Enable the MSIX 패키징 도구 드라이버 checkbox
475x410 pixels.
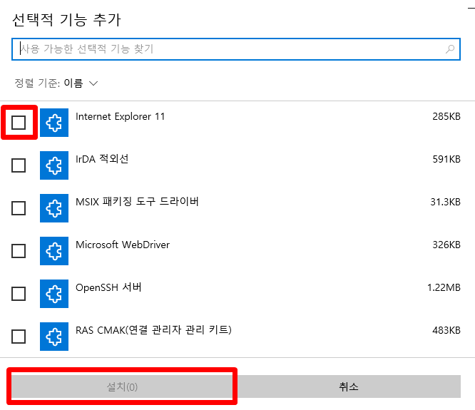pyautogui.click(x=19, y=208)
